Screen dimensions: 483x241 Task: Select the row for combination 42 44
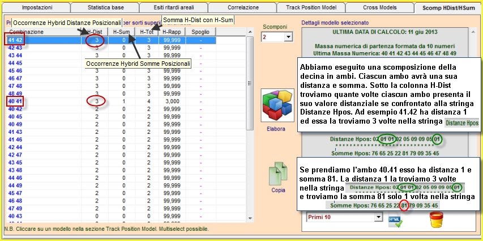pyautogui.click(x=111, y=147)
